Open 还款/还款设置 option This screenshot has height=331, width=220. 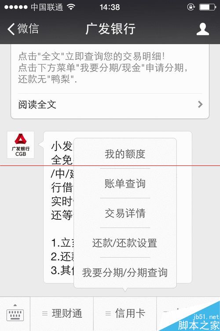125,243
